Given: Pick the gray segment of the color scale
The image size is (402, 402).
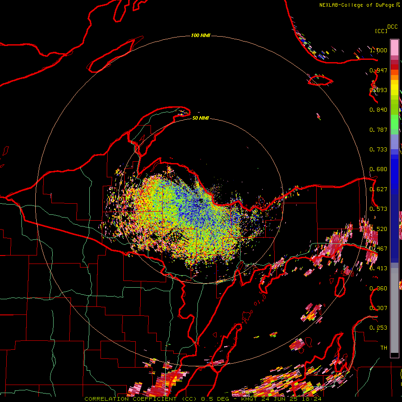Looking at the screenshot, I should [x=394, y=310].
